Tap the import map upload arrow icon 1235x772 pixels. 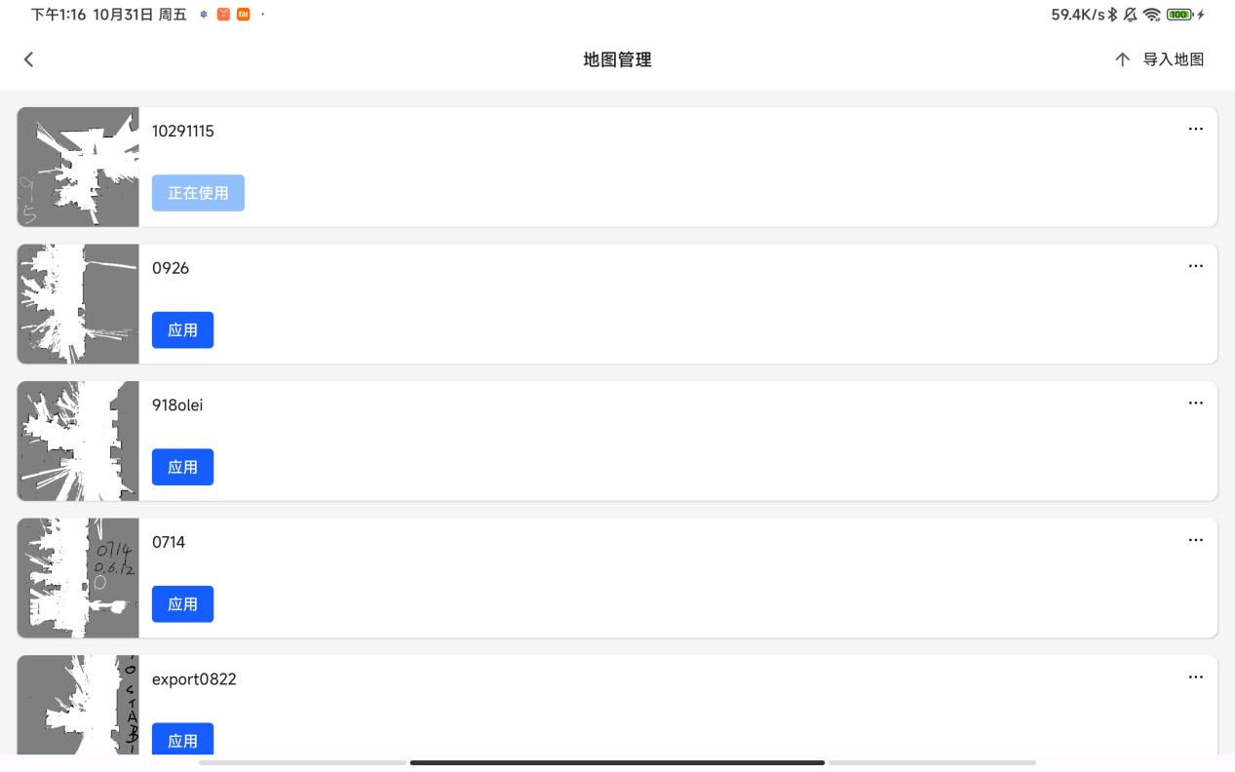click(x=1122, y=59)
